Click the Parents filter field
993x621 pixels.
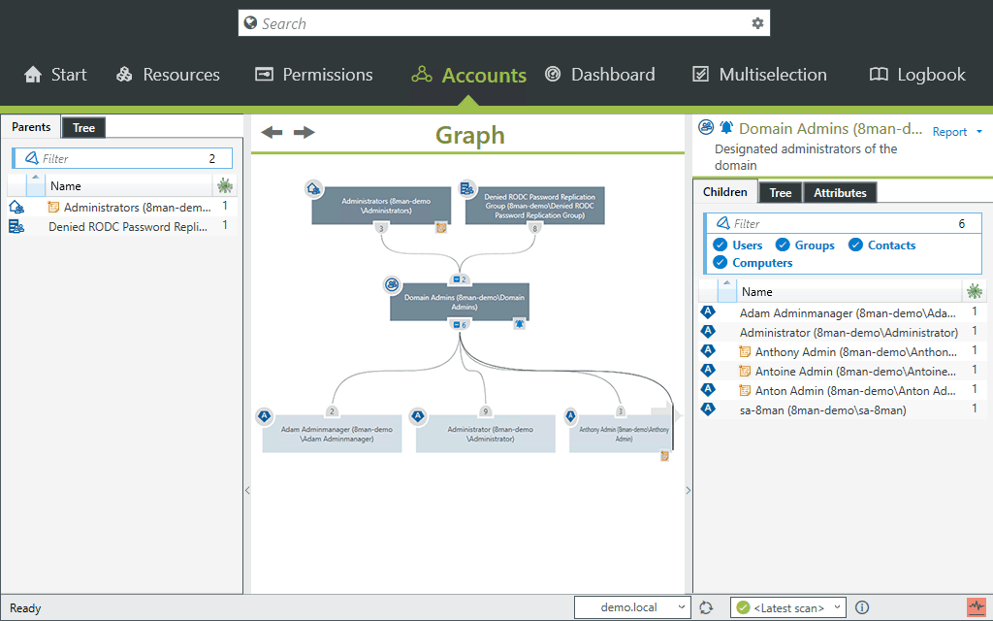click(122, 158)
